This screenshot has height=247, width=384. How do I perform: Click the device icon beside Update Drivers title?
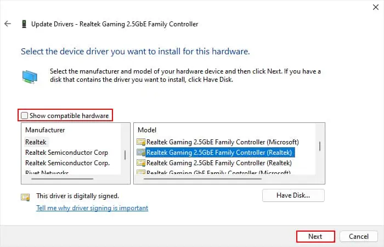pos(24,24)
